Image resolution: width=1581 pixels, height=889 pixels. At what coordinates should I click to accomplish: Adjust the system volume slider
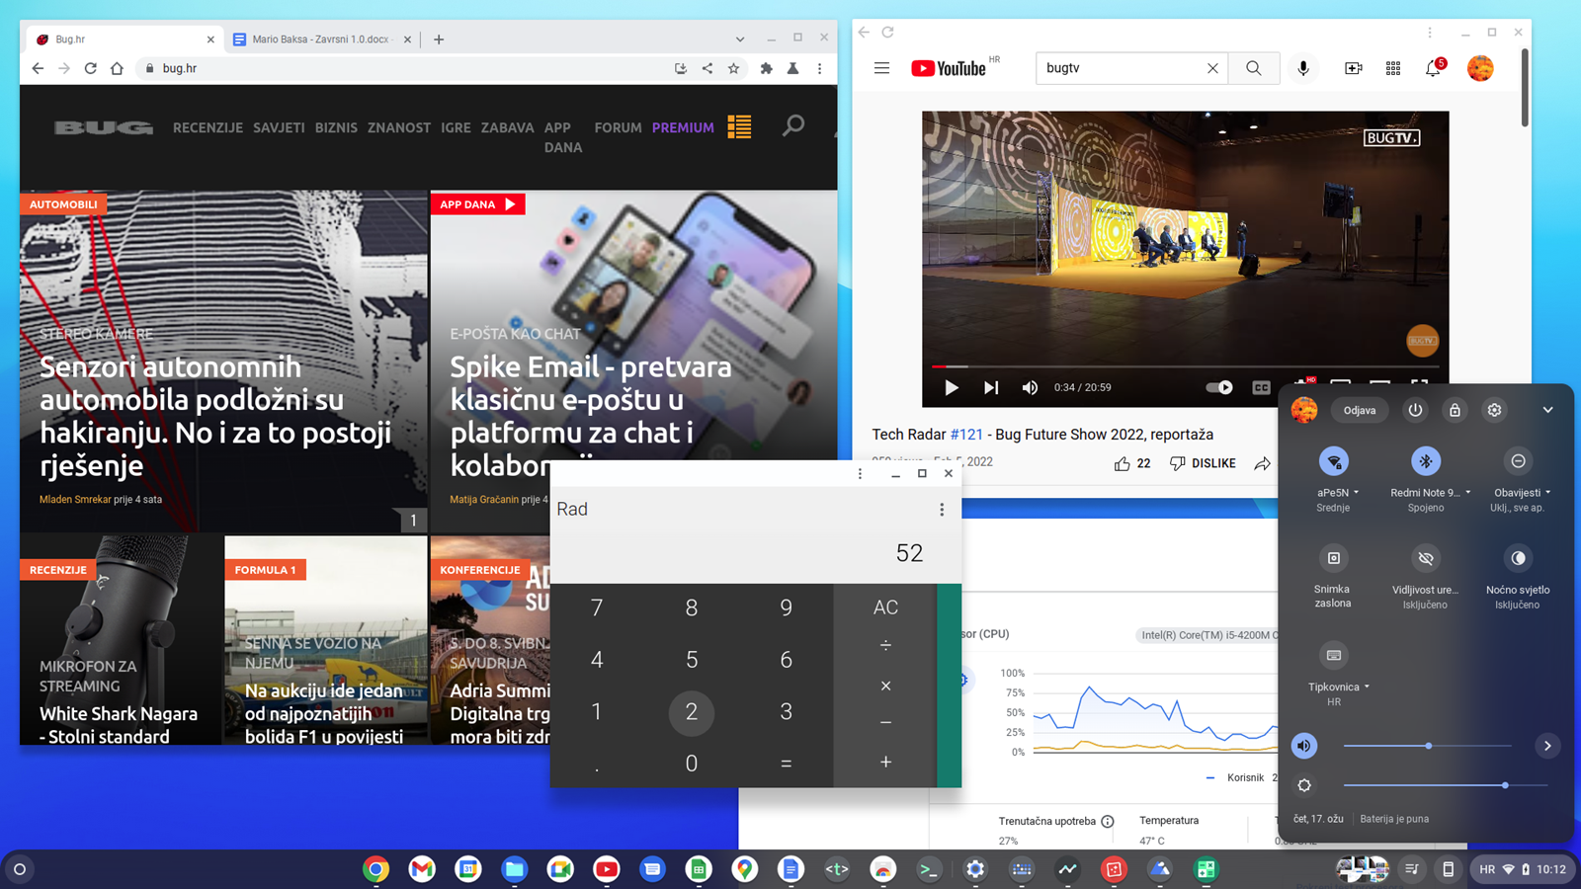[x=1428, y=746]
